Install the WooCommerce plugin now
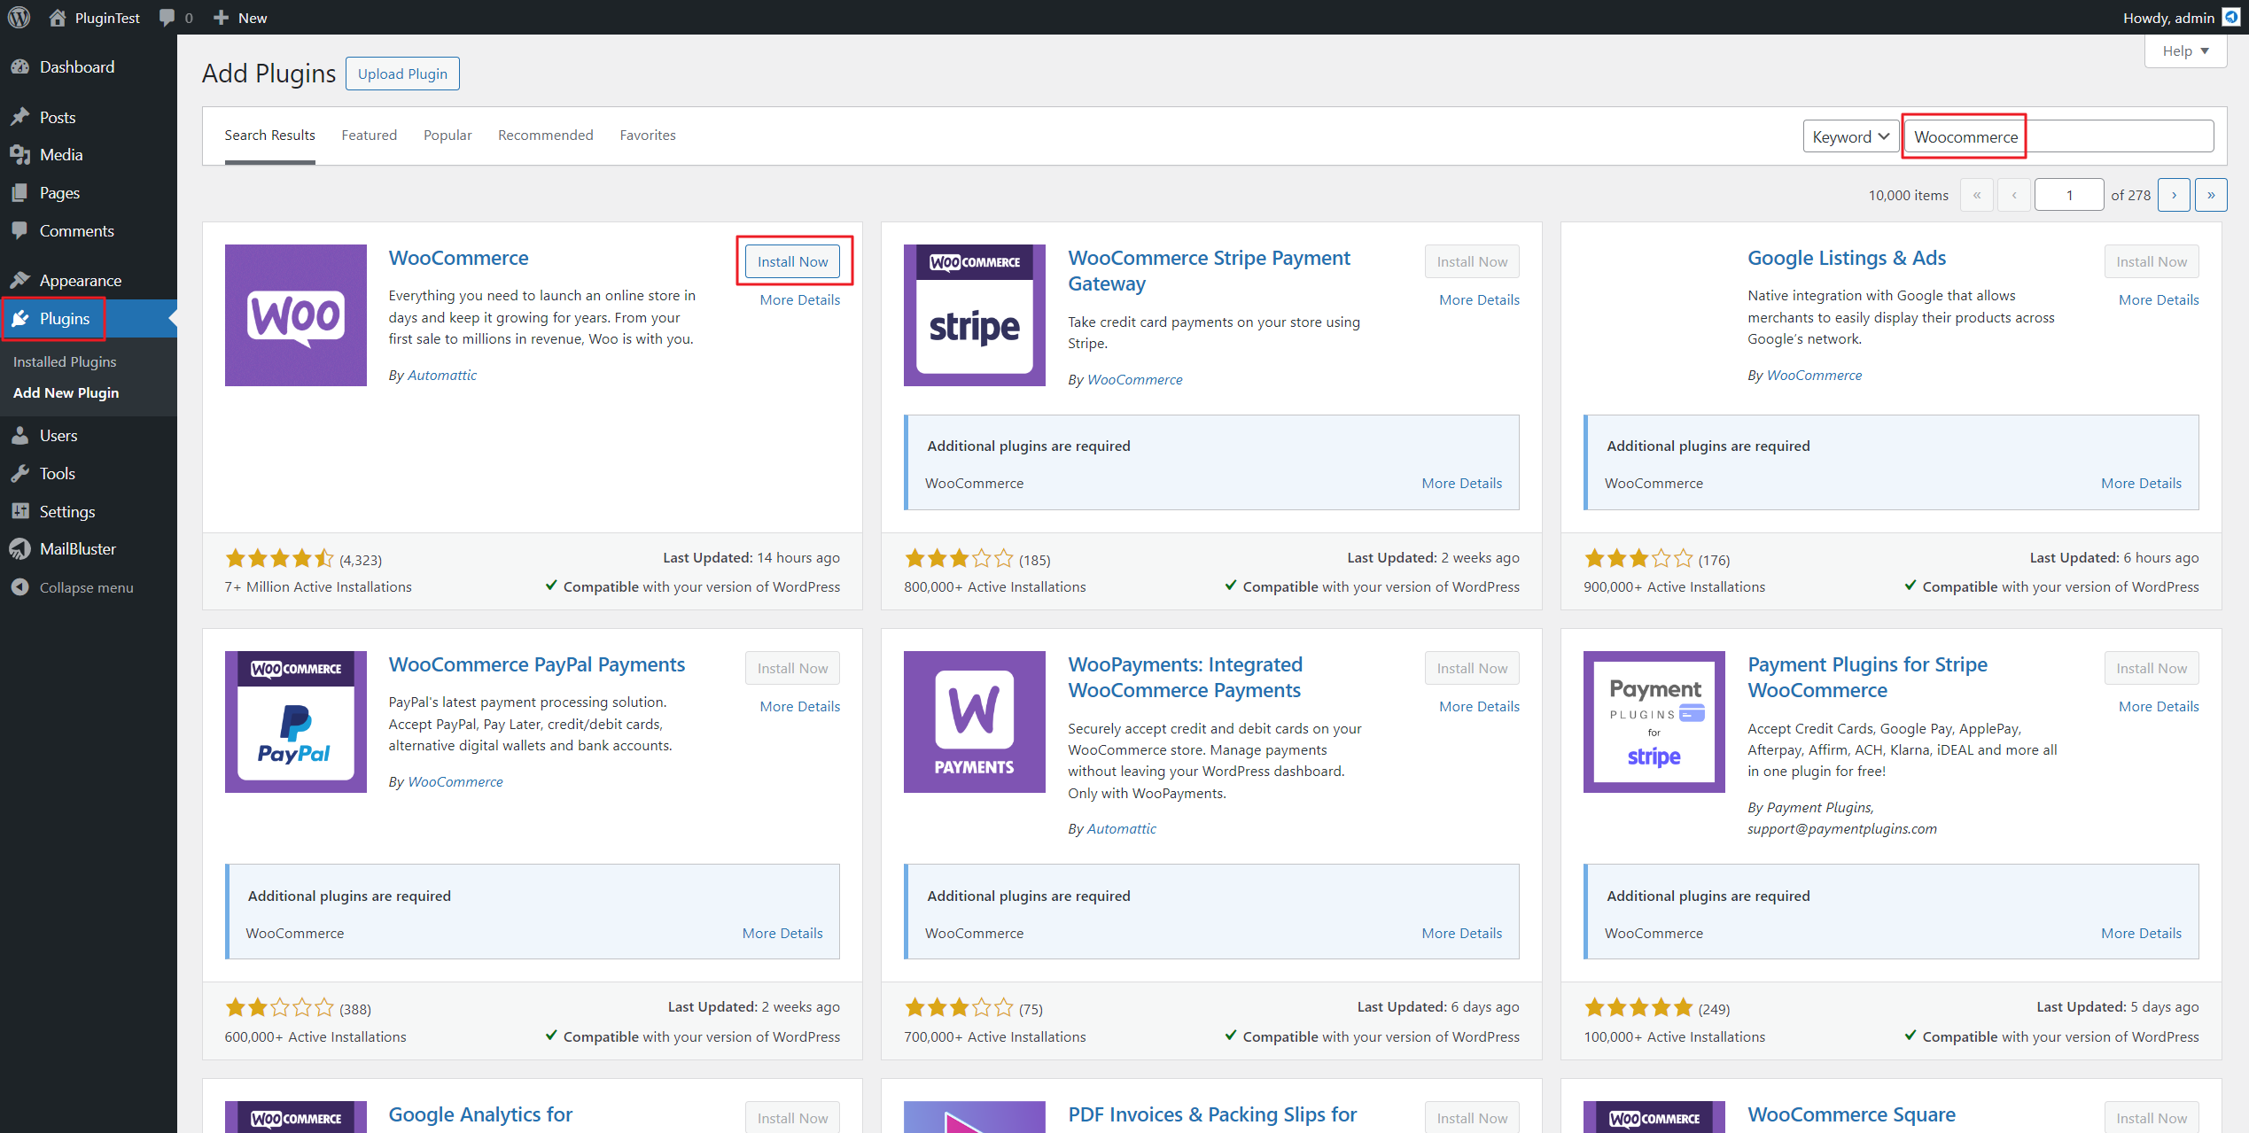This screenshot has width=2249, height=1133. tap(792, 261)
